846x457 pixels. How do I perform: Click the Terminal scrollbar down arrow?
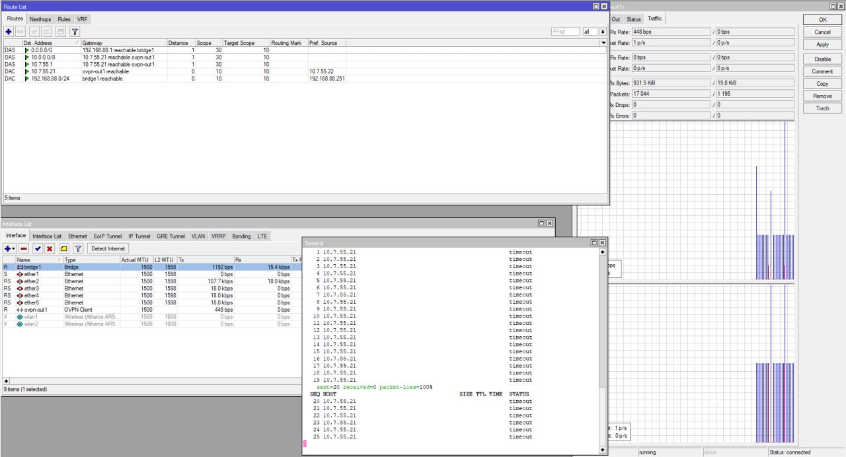(x=602, y=450)
